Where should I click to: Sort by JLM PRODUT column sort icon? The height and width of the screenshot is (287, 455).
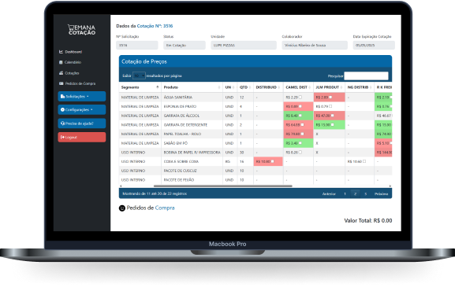[x=341, y=87]
